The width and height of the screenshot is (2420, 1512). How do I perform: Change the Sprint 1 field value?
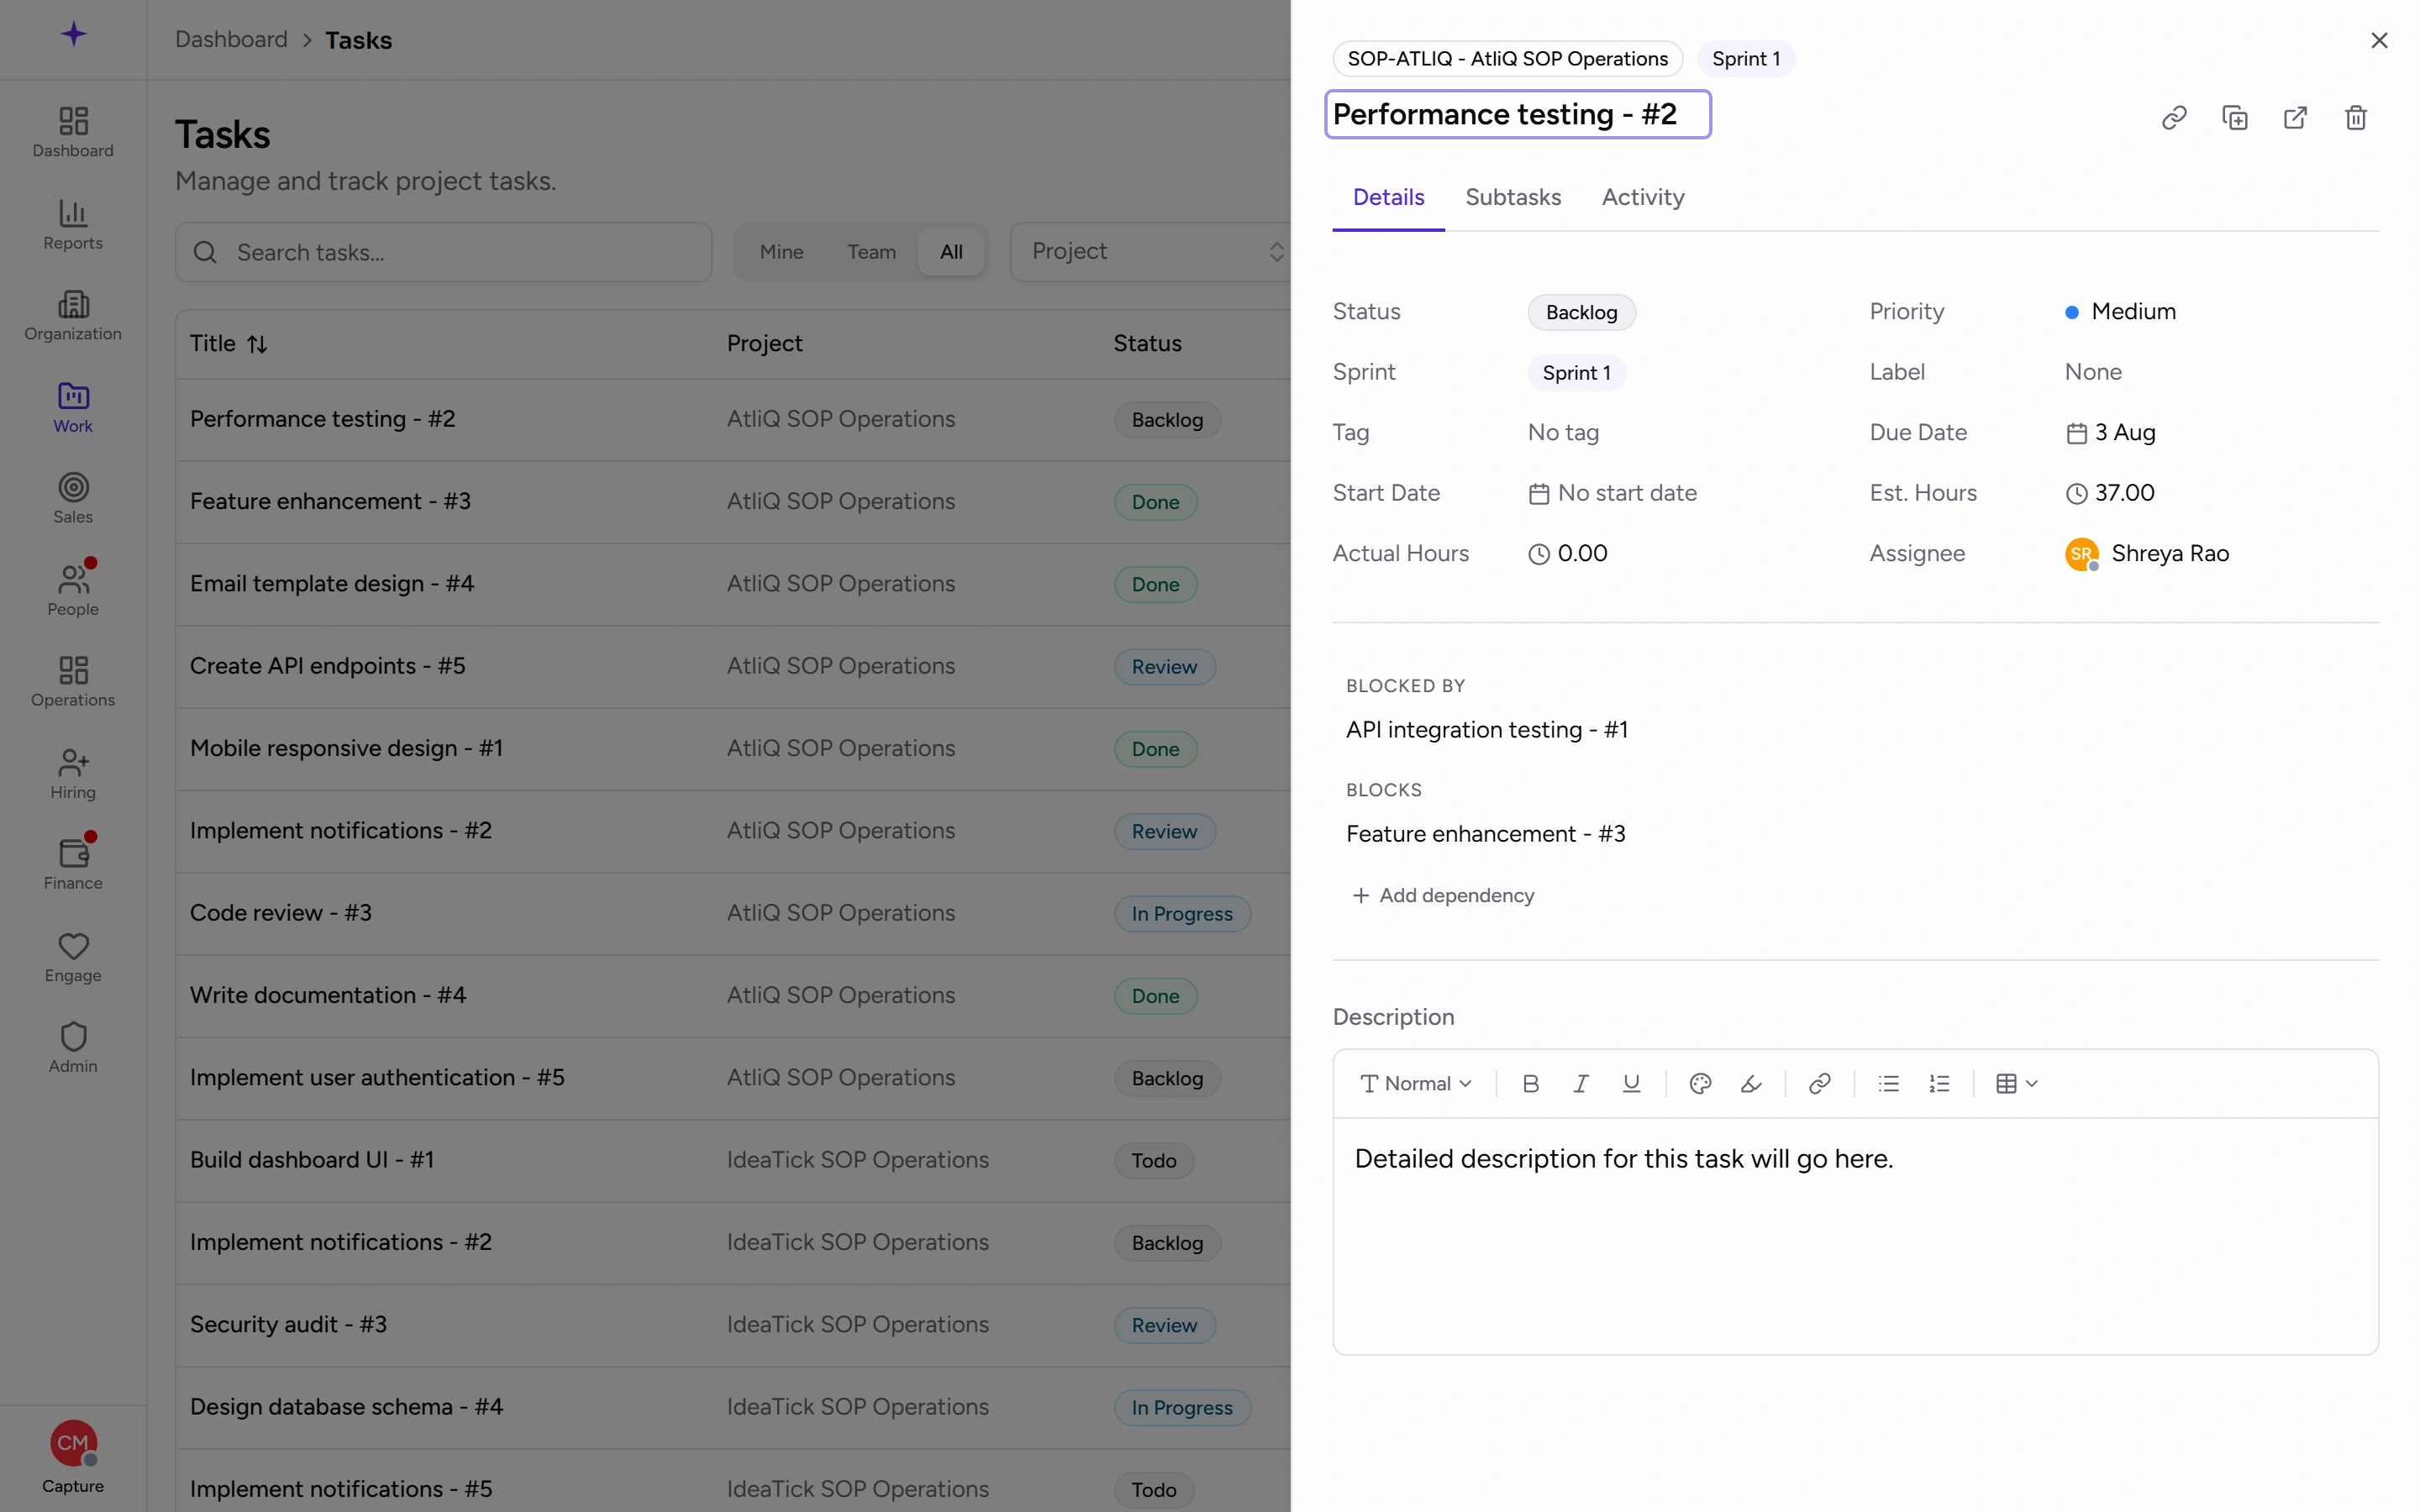pyautogui.click(x=1576, y=373)
